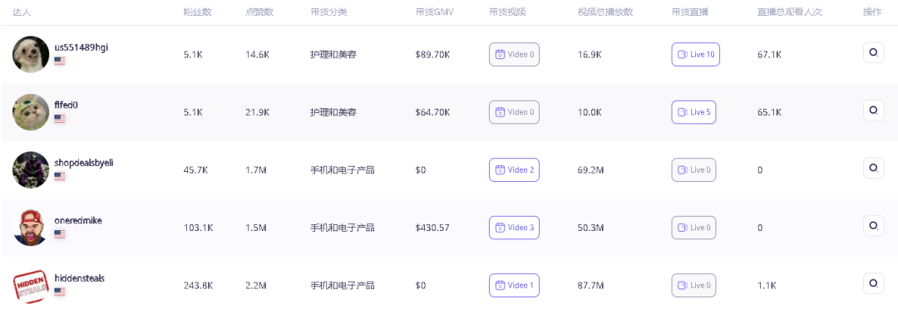Click the oneredmike cartoon avatar
This screenshot has width=898, height=309.
(31, 228)
